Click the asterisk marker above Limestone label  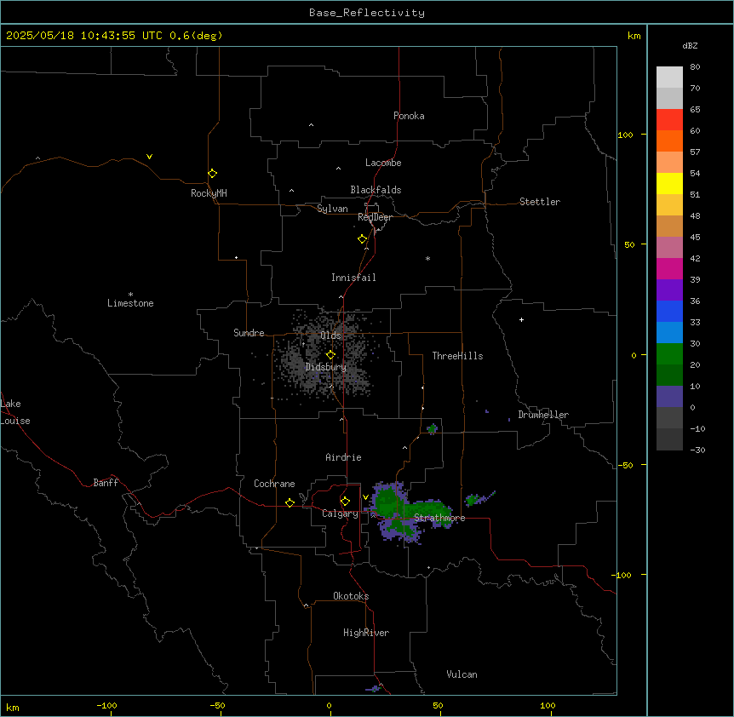coord(130,295)
